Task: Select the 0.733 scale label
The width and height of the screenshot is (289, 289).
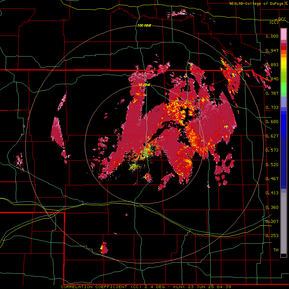Action: (272, 108)
